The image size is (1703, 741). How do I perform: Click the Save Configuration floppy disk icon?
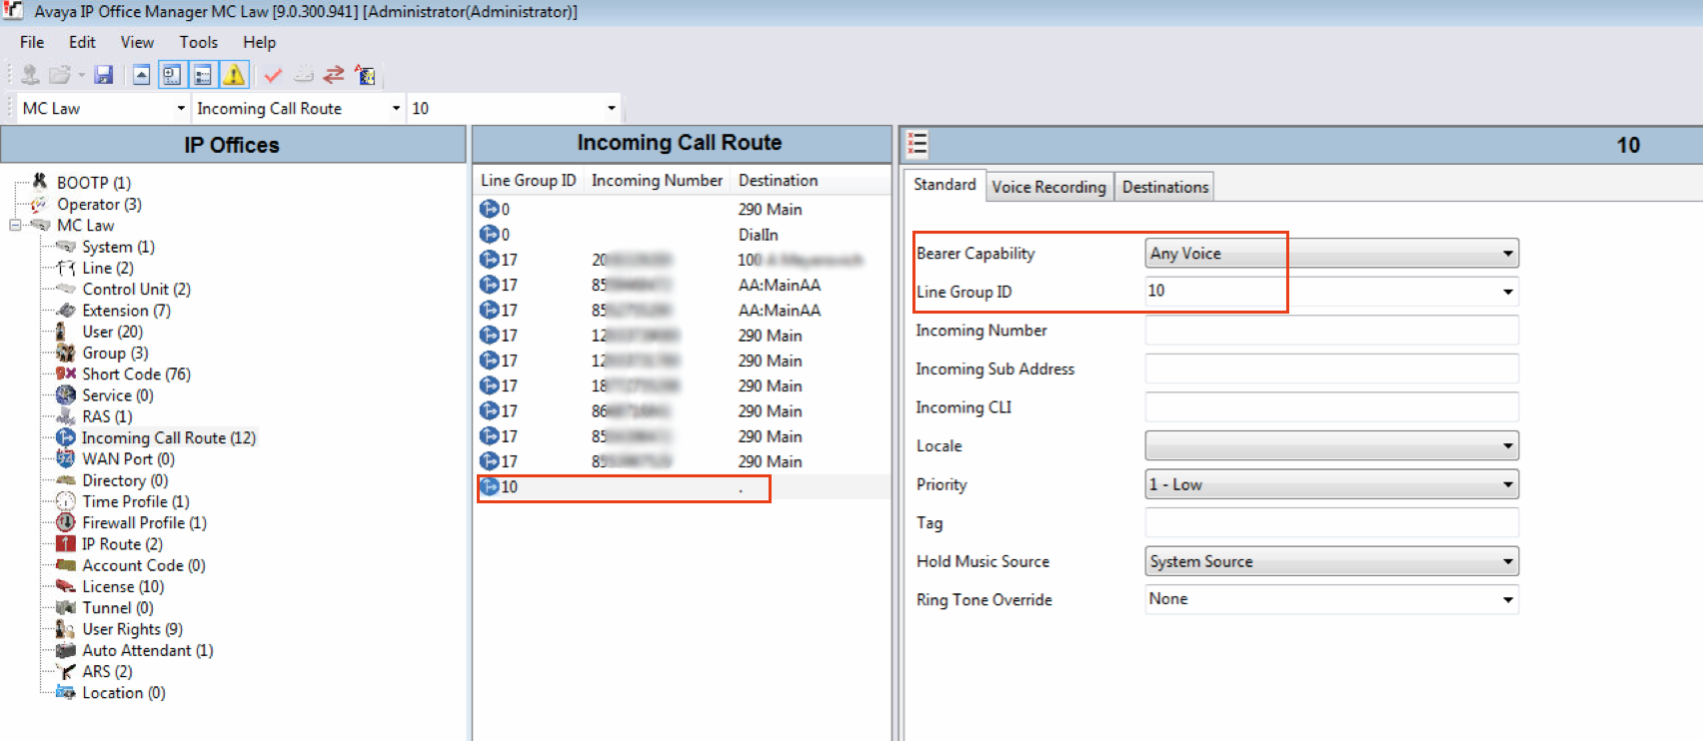[x=103, y=75]
